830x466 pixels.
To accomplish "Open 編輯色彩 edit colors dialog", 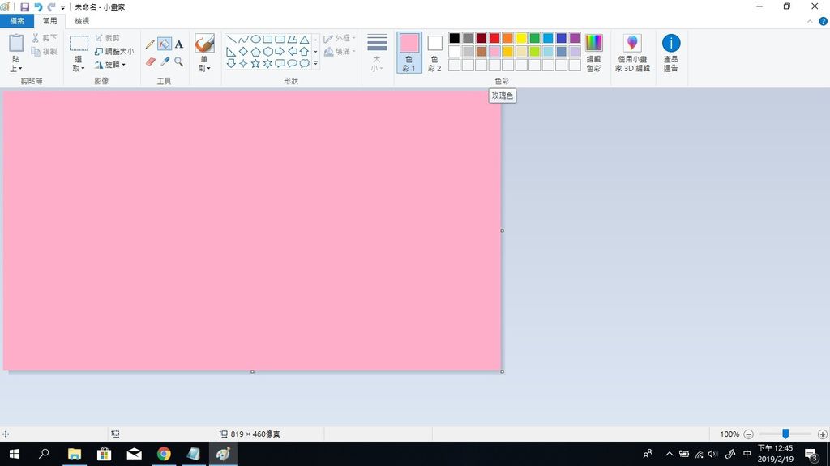I will [594, 53].
